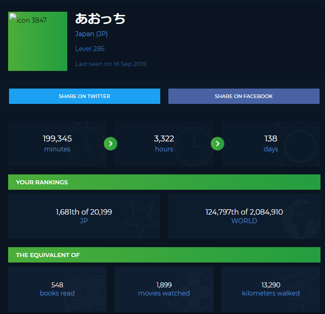The width and height of the screenshot is (325, 314).
Task: Click the Last seen date text
Action: [111, 64]
